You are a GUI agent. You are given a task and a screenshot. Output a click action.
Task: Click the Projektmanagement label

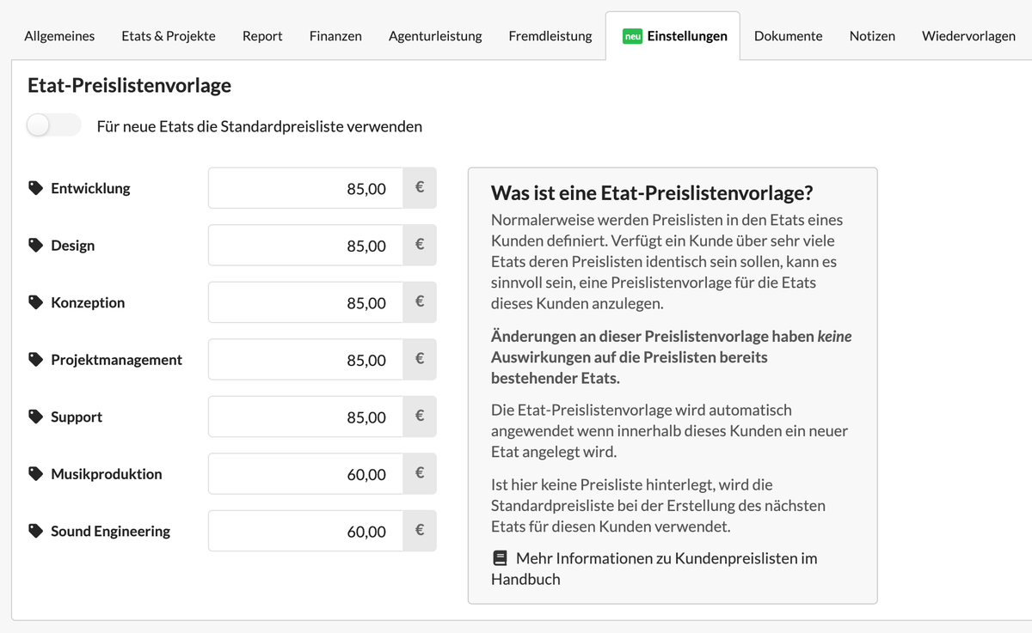(x=116, y=360)
